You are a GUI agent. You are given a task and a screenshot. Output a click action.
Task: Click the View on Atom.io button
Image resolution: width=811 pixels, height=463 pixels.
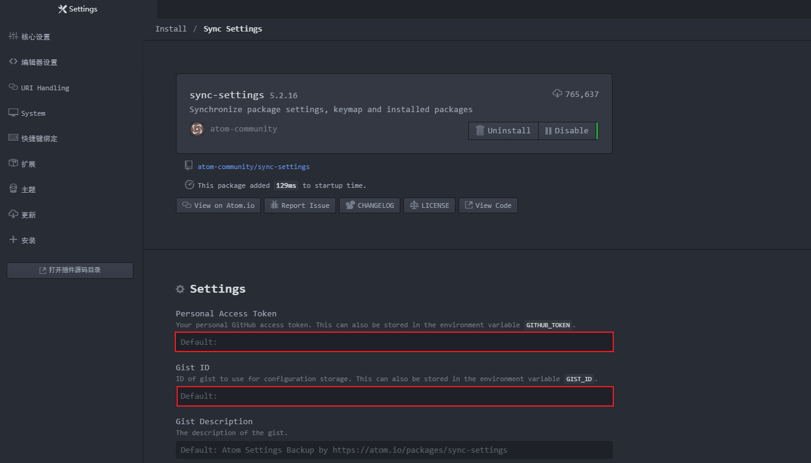point(218,205)
